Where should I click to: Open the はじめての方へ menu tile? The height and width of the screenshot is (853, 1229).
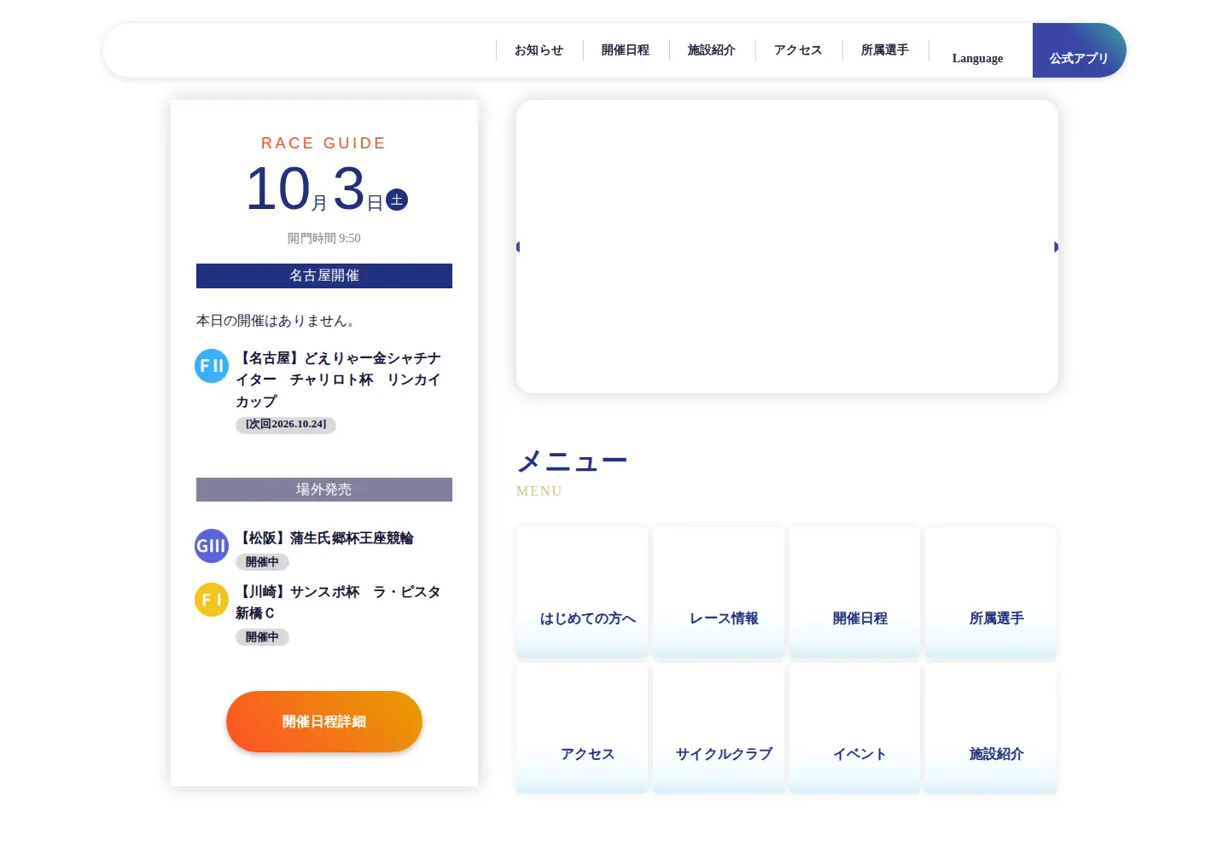(x=582, y=592)
